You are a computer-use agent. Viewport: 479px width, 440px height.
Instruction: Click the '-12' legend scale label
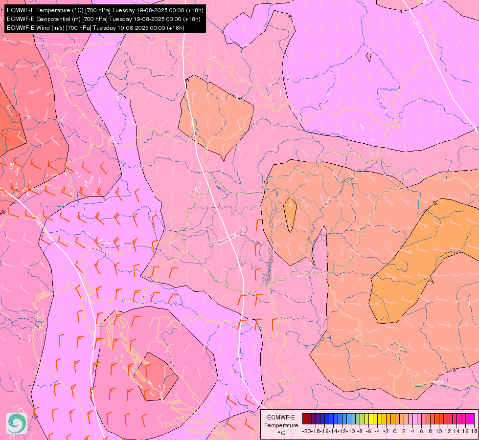[x=342, y=432]
